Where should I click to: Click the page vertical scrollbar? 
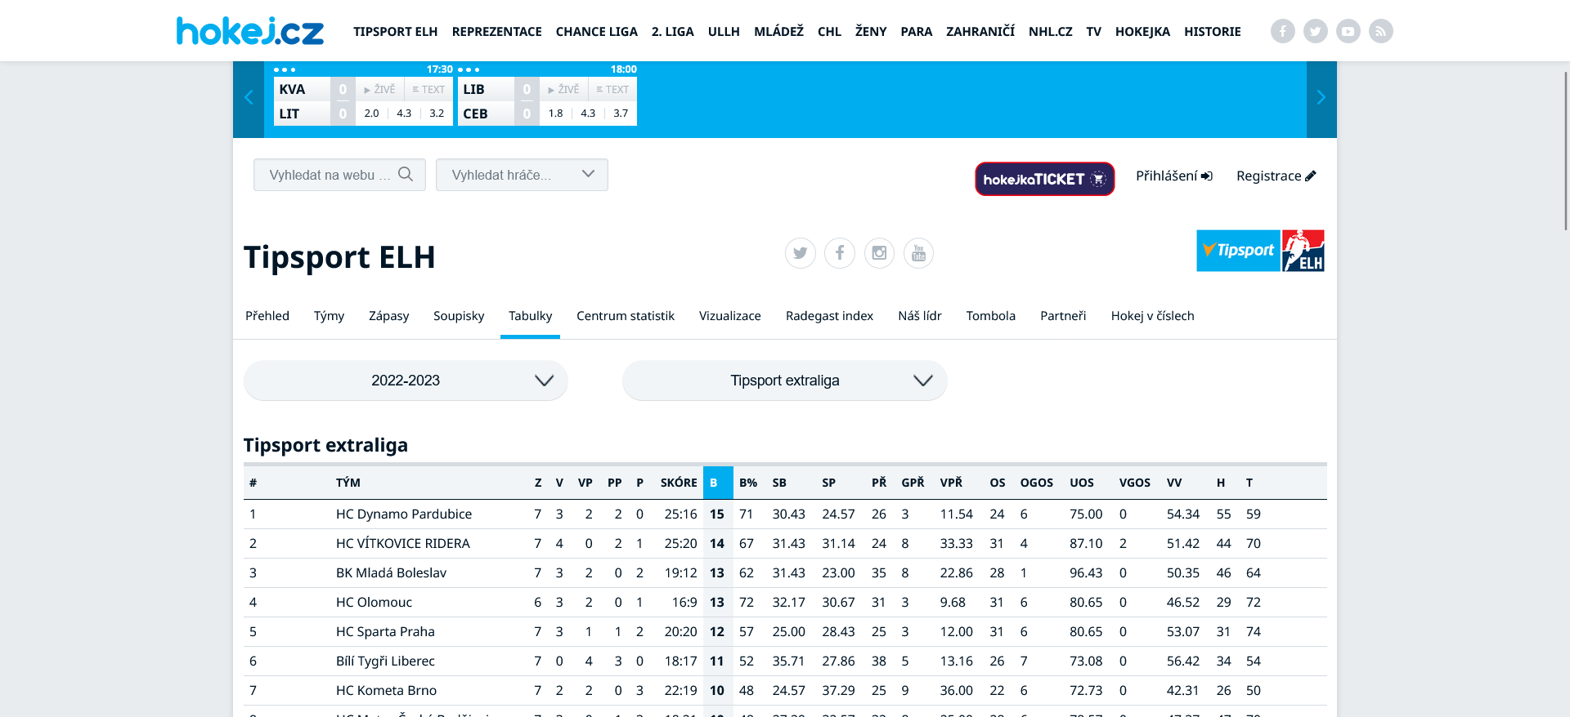pos(1566,151)
